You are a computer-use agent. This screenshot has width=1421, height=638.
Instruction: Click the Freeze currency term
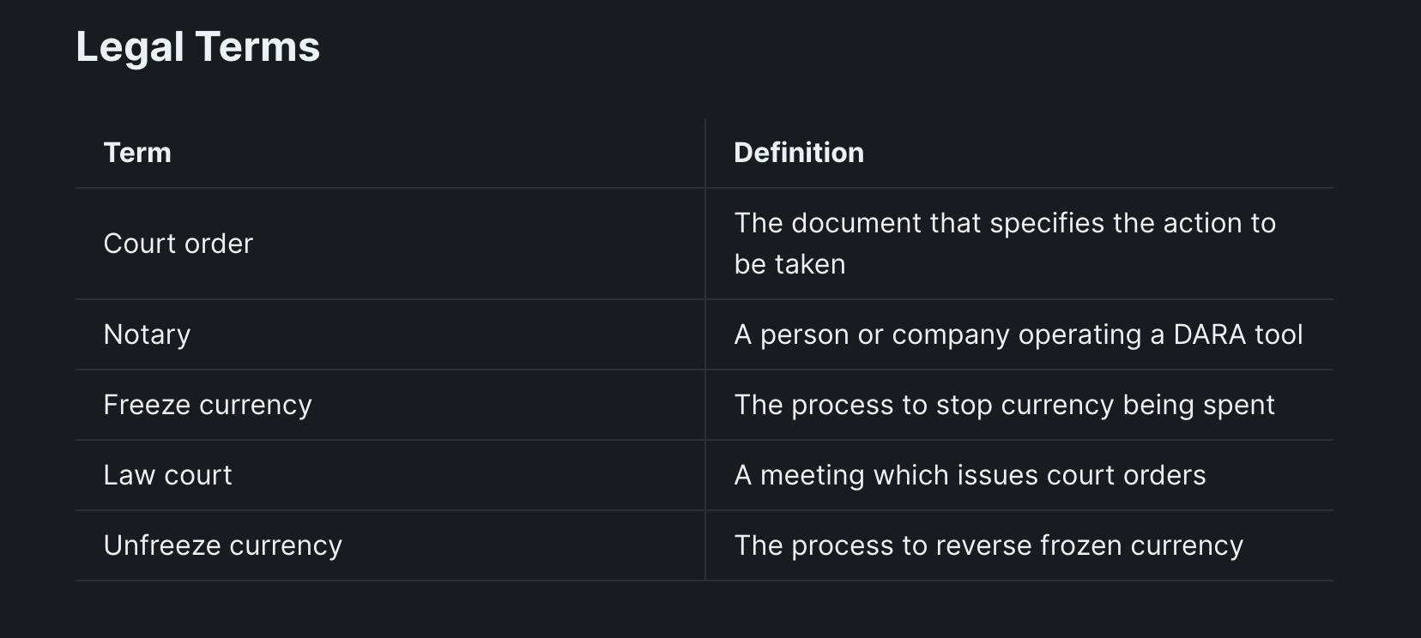click(x=207, y=405)
